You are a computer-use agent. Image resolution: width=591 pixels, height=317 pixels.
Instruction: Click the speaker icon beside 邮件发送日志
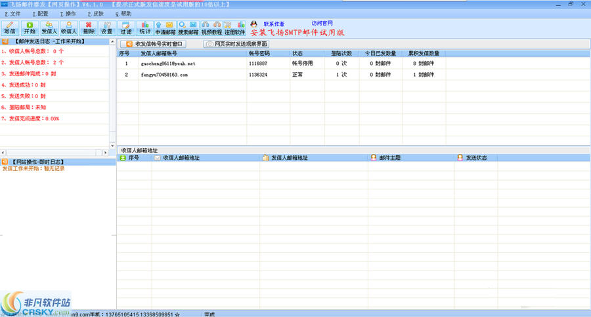(x=5, y=41)
